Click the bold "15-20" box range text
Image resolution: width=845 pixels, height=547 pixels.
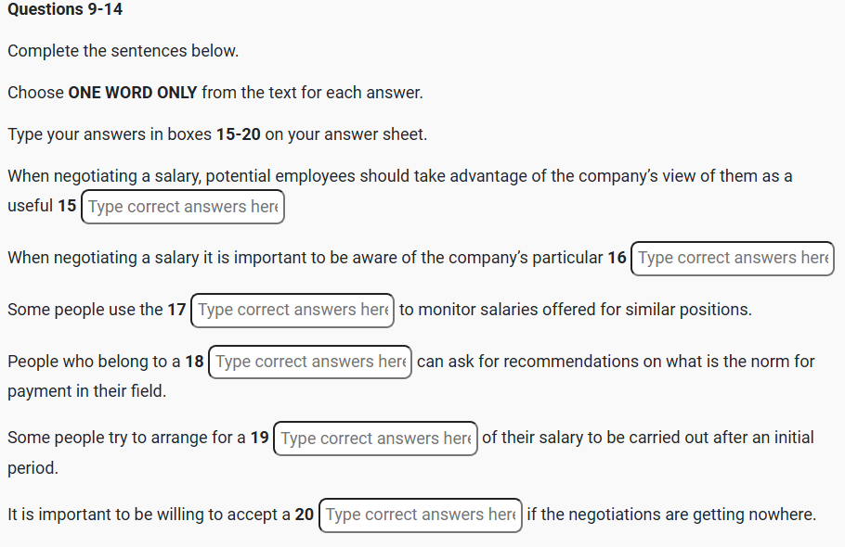238,134
